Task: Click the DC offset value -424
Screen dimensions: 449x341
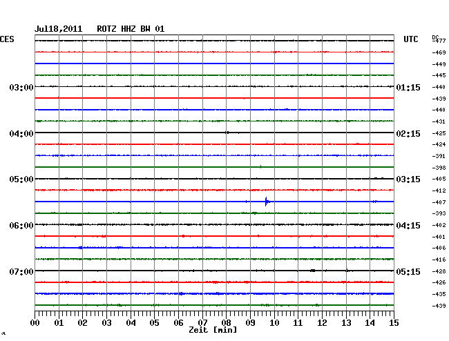Action: click(x=439, y=144)
